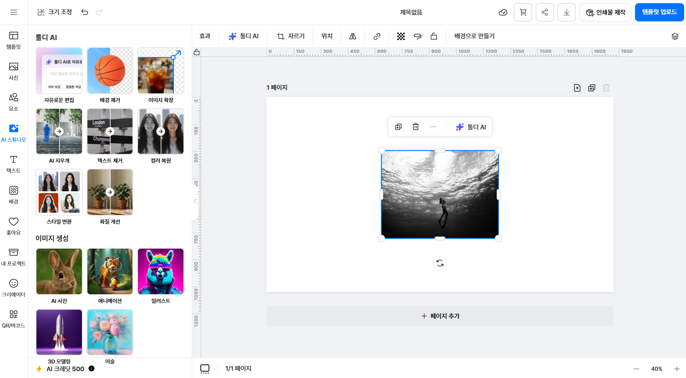The image size is (686, 378).
Task: Open the 좋아요 sidebar tab
Action: (14, 226)
